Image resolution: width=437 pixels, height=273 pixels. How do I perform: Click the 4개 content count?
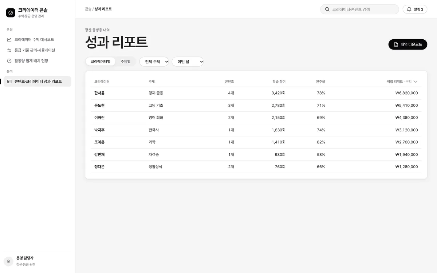231,93
